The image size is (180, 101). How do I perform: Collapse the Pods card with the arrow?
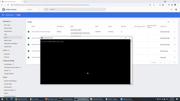174,22
